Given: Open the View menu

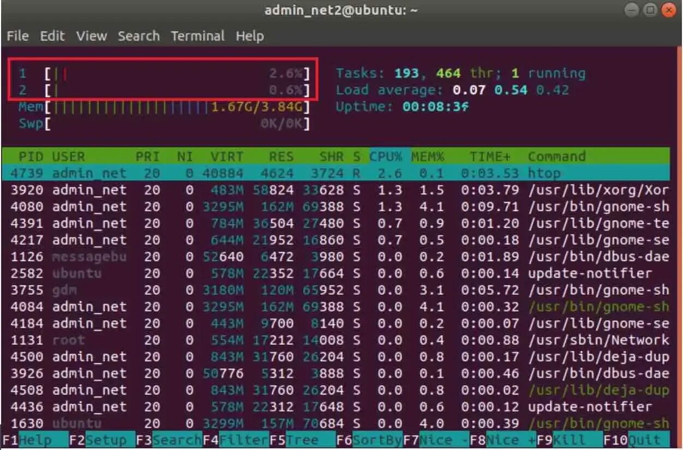Looking at the screenshot, I should pos(91,36).
